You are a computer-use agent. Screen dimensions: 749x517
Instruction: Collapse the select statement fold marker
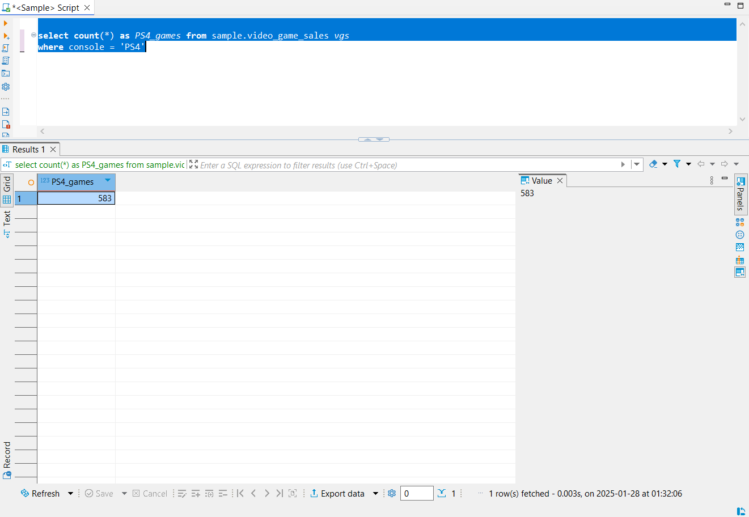point(33,35)
